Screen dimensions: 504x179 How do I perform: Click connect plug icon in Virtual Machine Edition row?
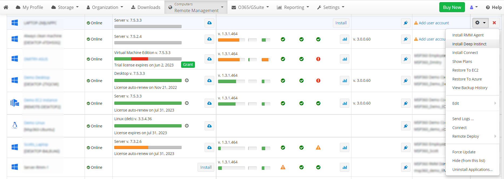tap(406, 59)
